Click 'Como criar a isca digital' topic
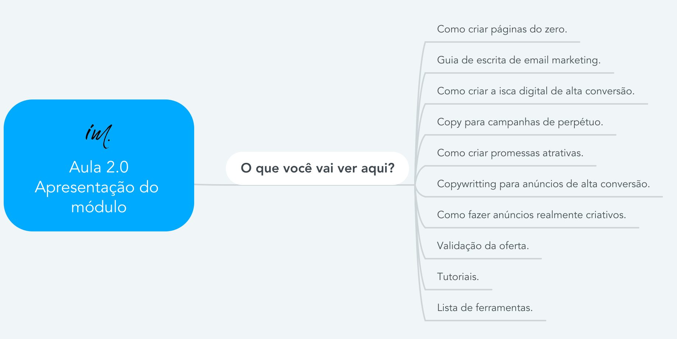This screenshot has width=677, height=339. point(536,91)
